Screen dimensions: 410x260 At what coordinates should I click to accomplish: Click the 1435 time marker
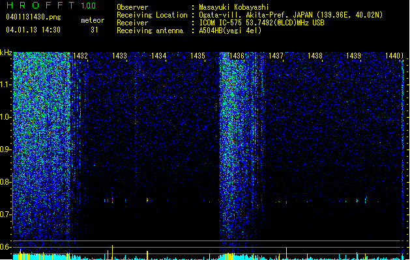click(x=198, y=56)
